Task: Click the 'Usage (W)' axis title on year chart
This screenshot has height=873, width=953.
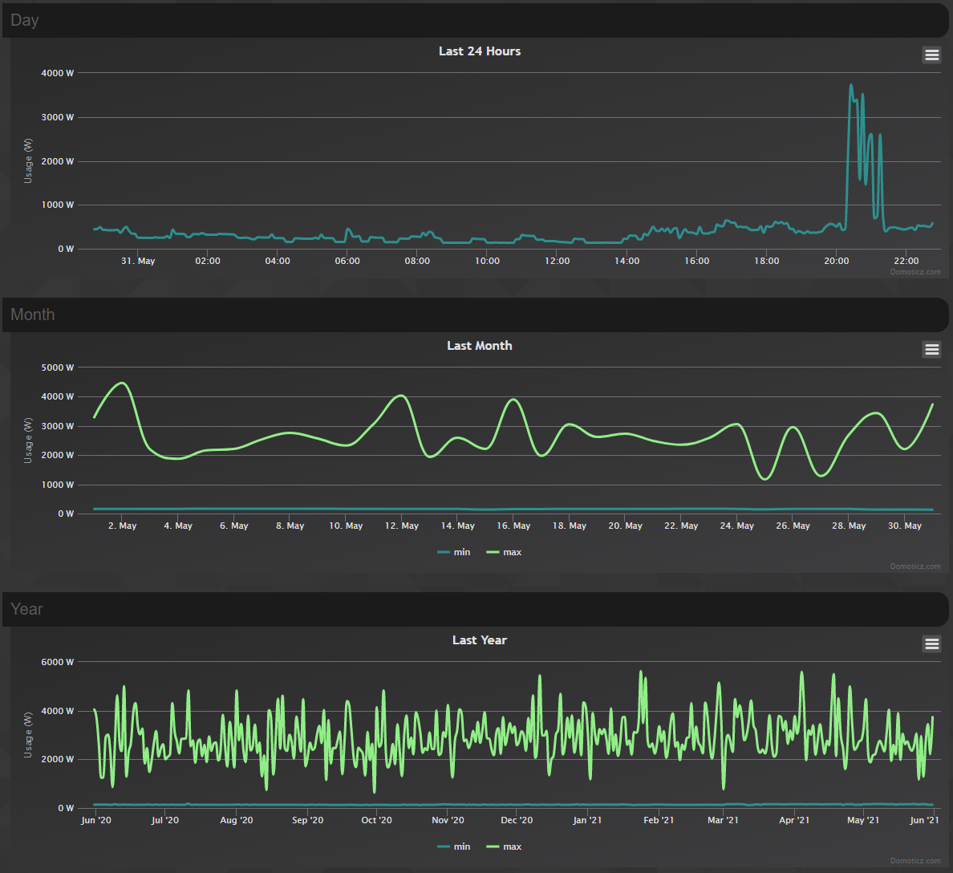Action: 28,735
